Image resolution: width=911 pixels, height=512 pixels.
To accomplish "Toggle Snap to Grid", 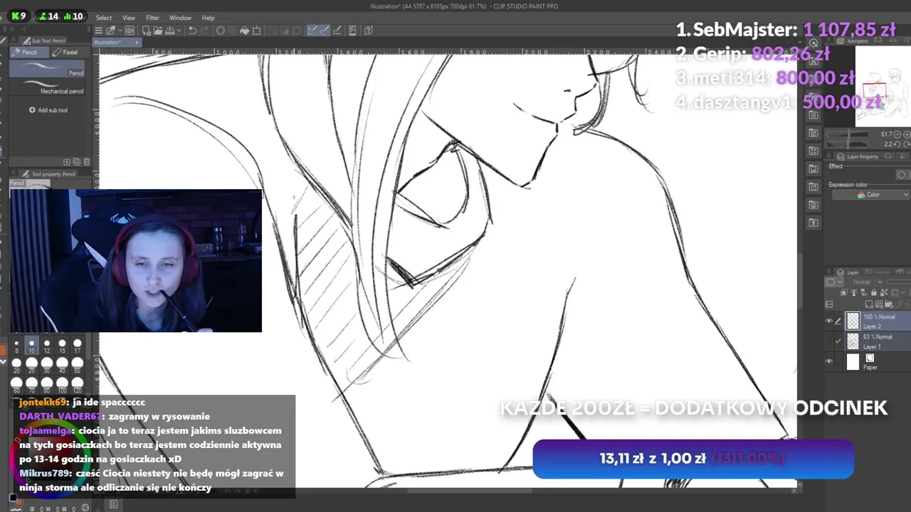I will [337, 31].
